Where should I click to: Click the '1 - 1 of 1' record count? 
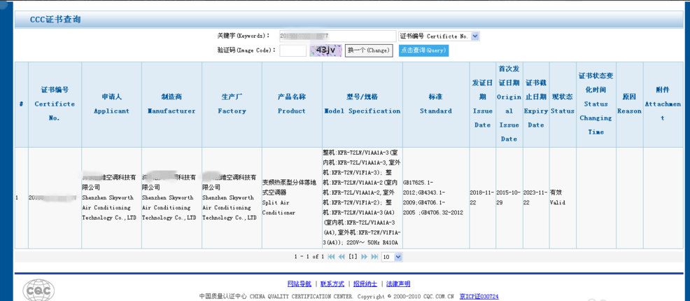coord(309,257)
